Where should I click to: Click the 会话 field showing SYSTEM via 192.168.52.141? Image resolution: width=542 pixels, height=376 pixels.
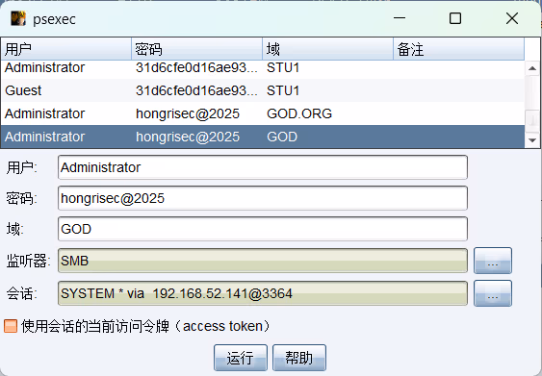point(263,293)
